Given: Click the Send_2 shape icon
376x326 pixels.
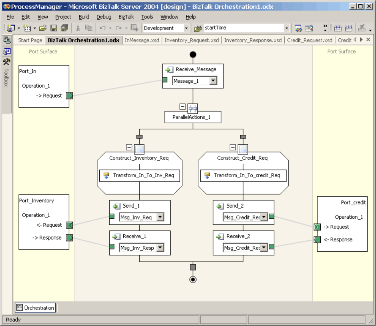Looking at the screenshot, I should click(x=220, y=206).
